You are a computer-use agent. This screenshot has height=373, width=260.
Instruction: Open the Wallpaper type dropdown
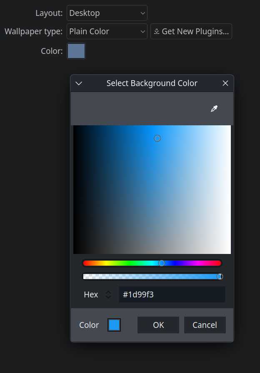[107, 31]
